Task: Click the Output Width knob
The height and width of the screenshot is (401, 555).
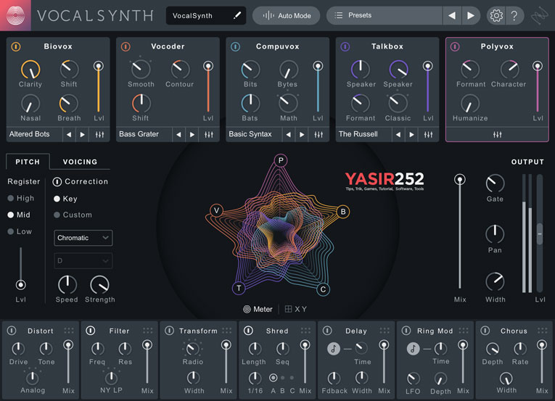Action: pos(495,282)
